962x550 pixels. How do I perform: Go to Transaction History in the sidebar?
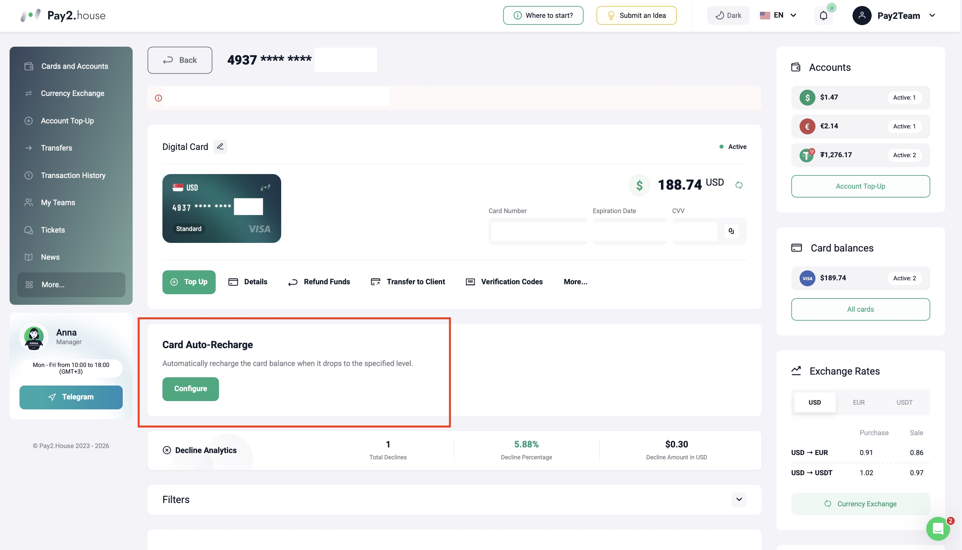click(x=71, y=176)
